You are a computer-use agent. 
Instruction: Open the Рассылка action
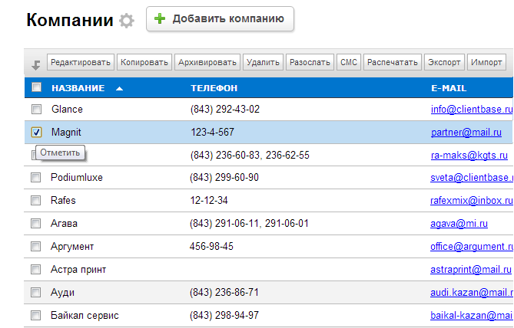click(x=310, y=62)
